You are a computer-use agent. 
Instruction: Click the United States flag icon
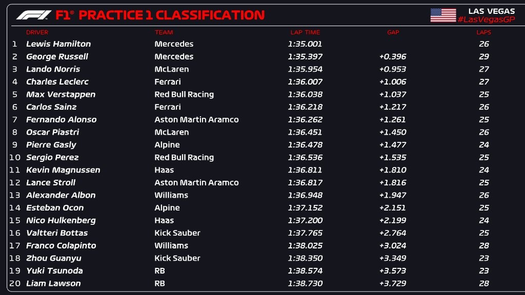(443, 15)
